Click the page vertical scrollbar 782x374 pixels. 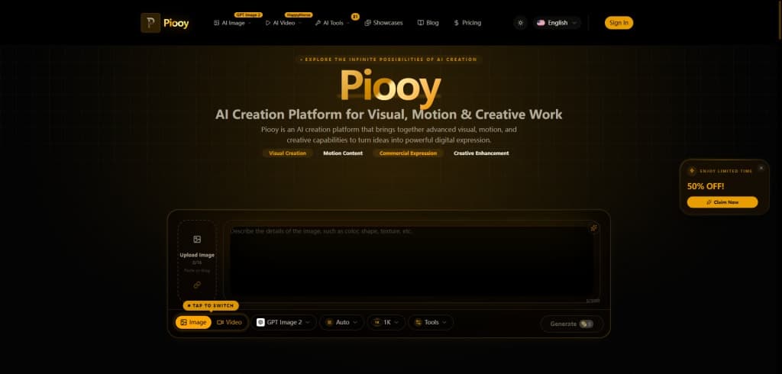click(x=780, y=20)
